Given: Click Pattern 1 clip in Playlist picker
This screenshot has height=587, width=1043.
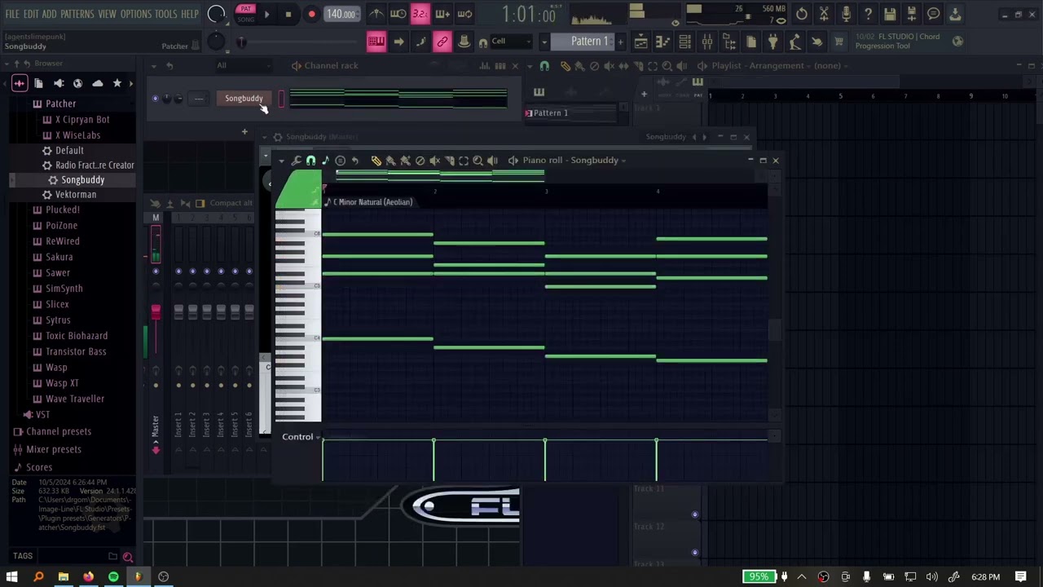Looking at the screenshot, I should pyautogui.click(x=570, y=113).
